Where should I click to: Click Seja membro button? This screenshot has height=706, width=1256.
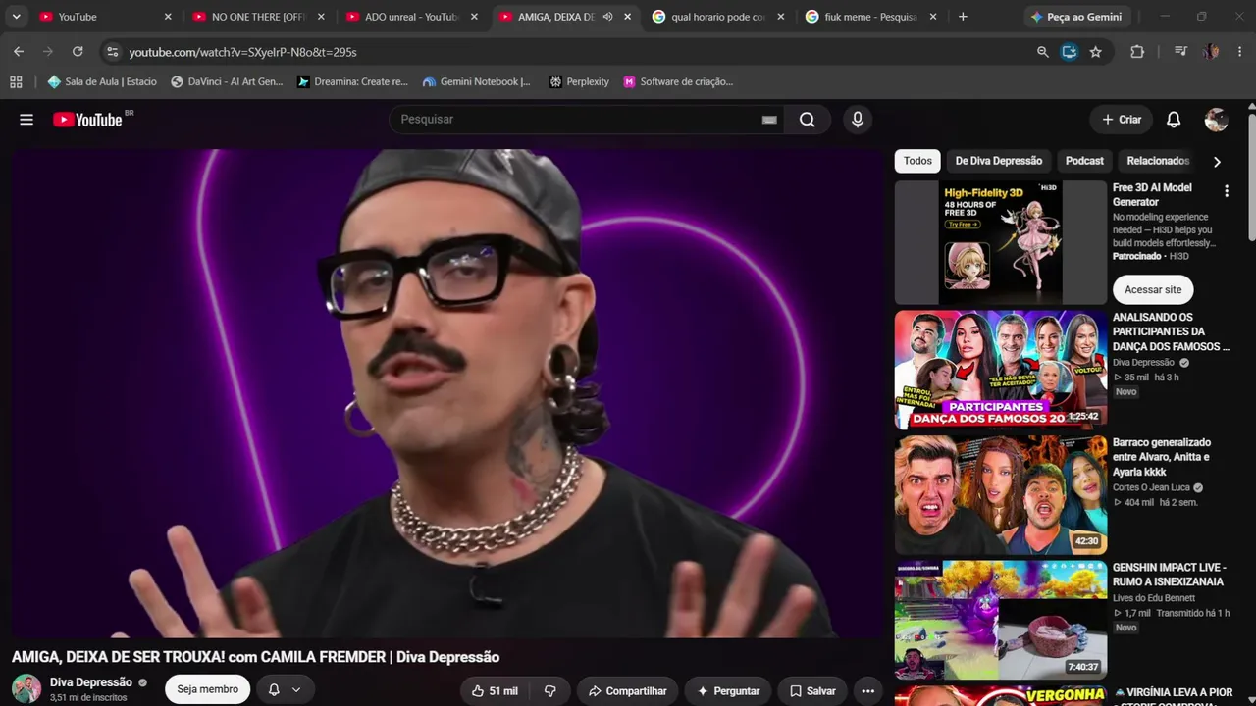click(207, 690)
